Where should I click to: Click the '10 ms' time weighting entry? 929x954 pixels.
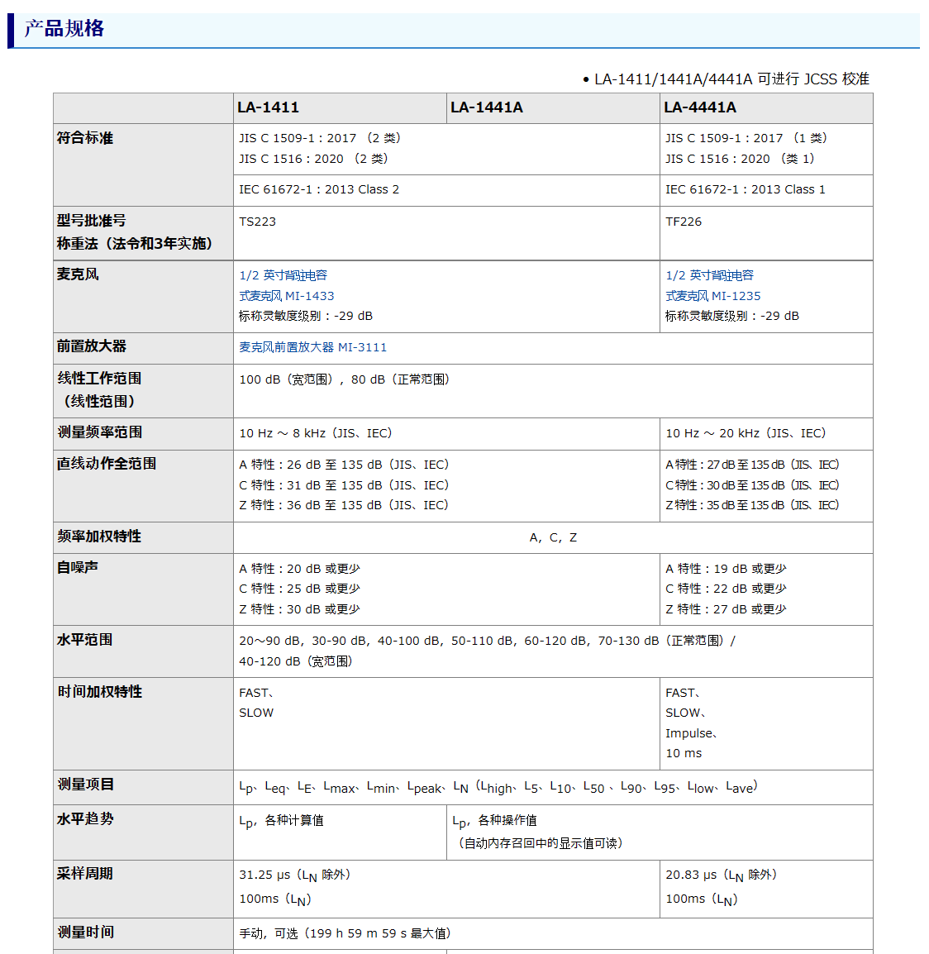pyautogui.click(x=684, y=753)
